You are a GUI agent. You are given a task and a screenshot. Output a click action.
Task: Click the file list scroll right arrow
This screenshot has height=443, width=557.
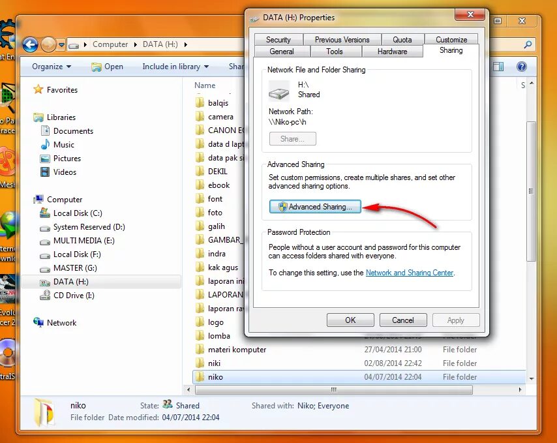coord(520,390)
